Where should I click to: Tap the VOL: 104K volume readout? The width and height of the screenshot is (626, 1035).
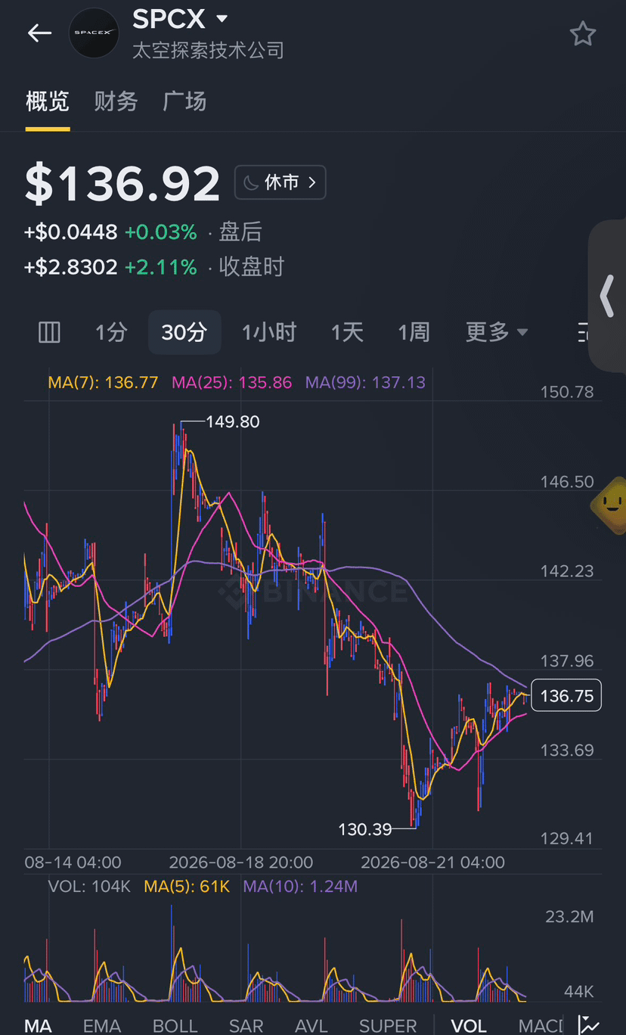pos(89,886)
